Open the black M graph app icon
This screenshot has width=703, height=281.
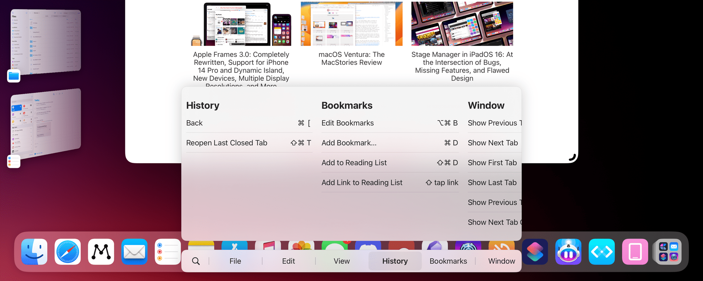click(x=101, y=252)
